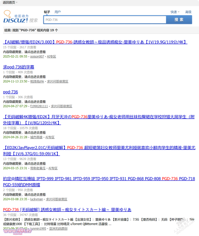Open the 求pgd-736的字幕 post
Image resolution: width=199 pixels, height=236 pixels.
coord(19,67)
